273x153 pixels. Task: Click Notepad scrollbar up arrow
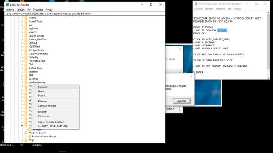pyautogui.click(x=268, y=13)
